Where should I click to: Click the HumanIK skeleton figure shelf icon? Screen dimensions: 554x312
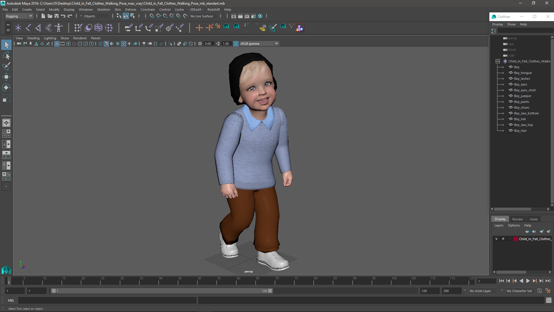(x=59, y=28)
